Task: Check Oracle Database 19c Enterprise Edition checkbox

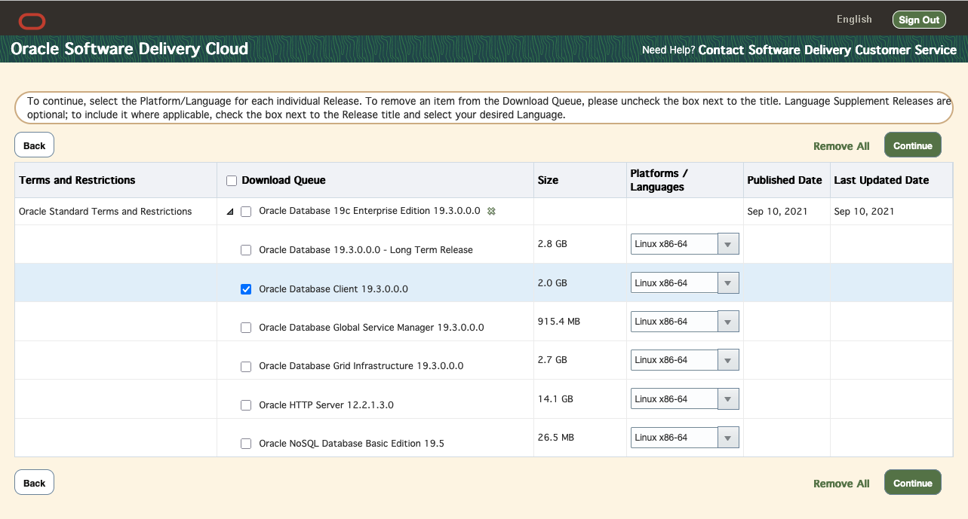Action: pos(246,212)
